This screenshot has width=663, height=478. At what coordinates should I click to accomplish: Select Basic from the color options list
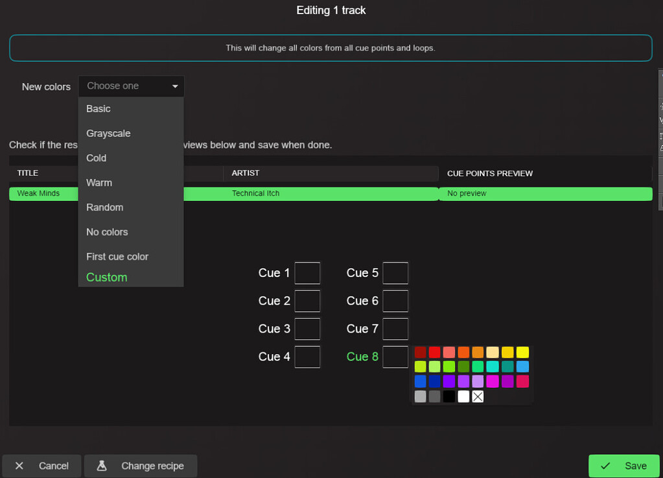pyautogui.click(x=98, y=109)
